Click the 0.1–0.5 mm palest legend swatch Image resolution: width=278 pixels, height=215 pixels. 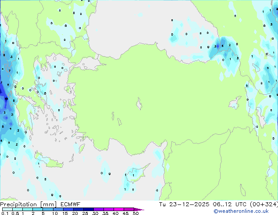point(7,209)
